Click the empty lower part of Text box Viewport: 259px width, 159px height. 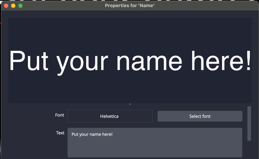pyautogui.click(x=155, y=150)
